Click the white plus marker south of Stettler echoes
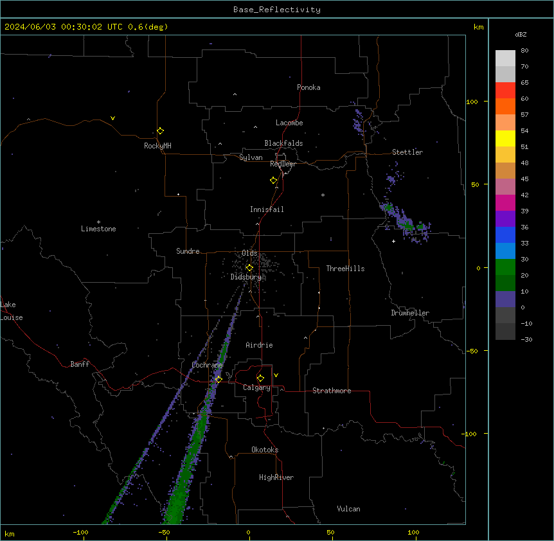Viewport: 554px width, 541px height. pos(393,241)
